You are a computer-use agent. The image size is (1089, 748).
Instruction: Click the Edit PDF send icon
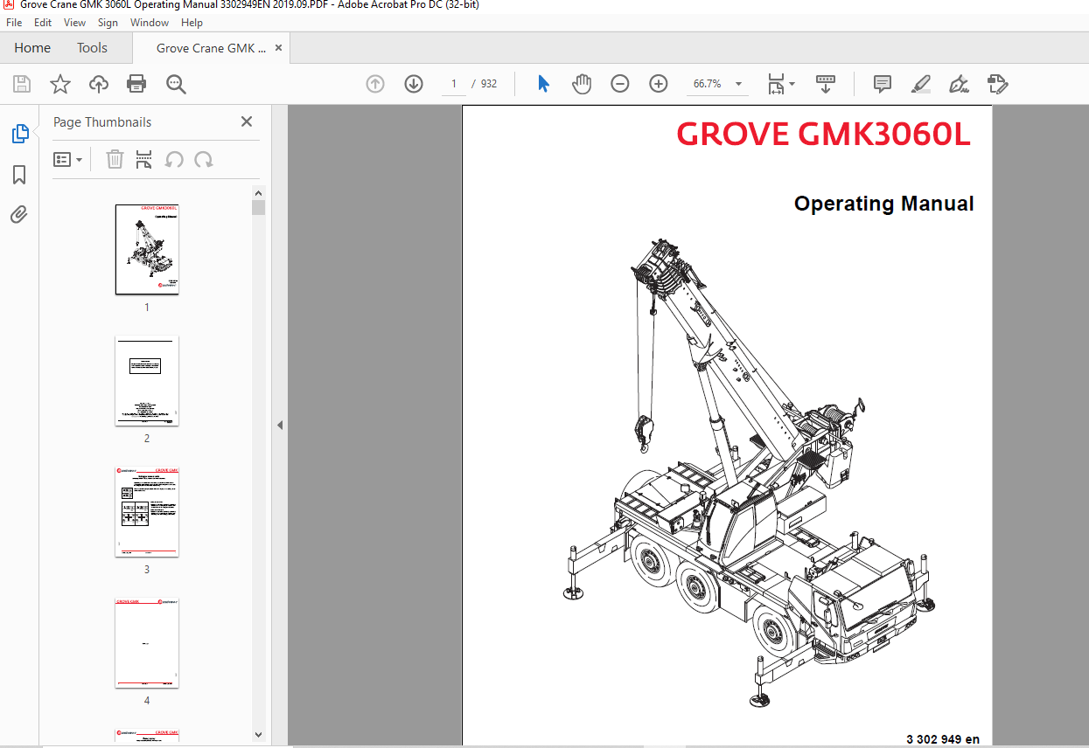pyautogui.click(x=998, y=84)
